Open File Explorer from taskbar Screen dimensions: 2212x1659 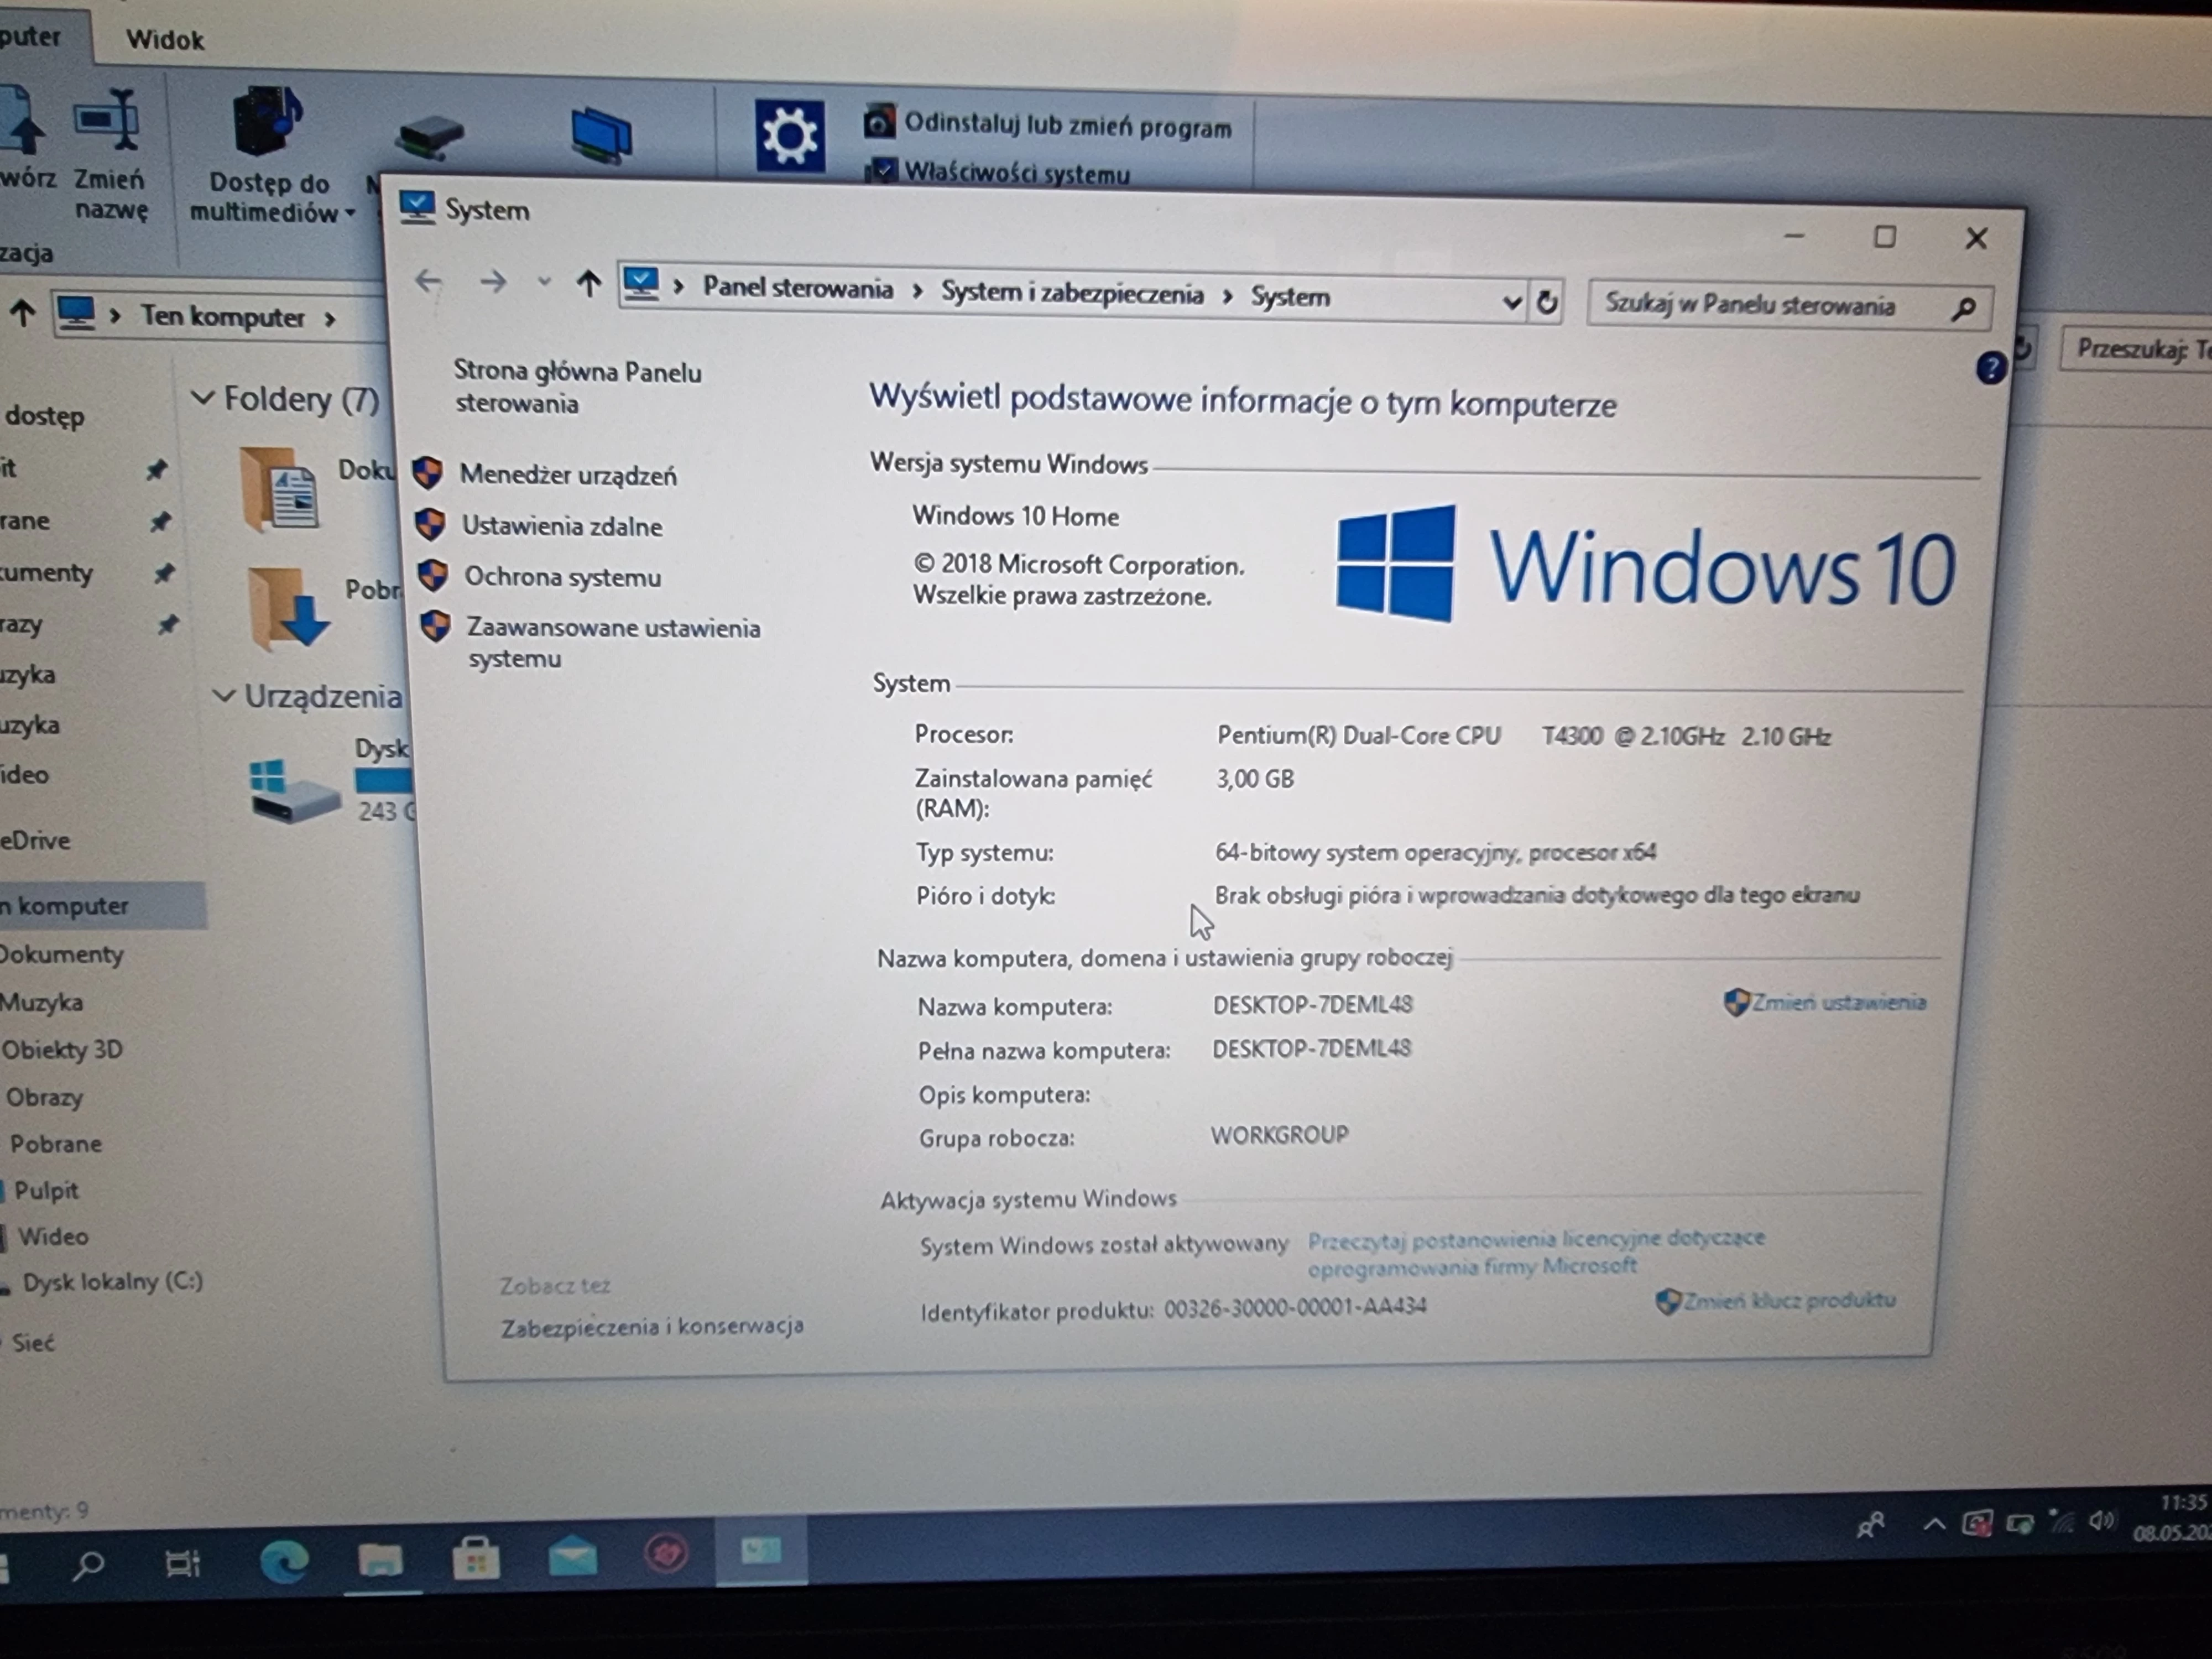tap(380, 1560)
